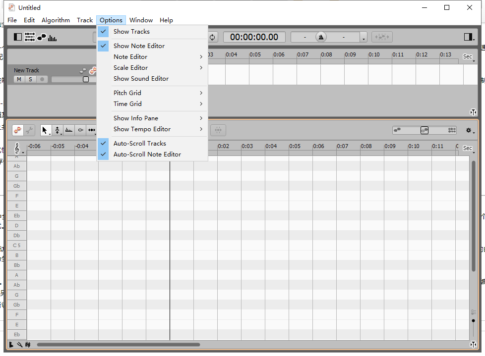Select the pitch tool
Image resolution: width=485 pixels, height=356 pixels.
tap(57, 130)
